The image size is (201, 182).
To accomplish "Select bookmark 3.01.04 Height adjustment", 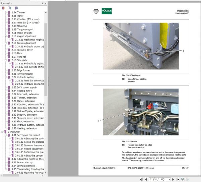I will 29,149.
